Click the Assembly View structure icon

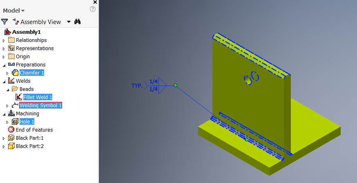pyautogui.click(x=16, y=22)
